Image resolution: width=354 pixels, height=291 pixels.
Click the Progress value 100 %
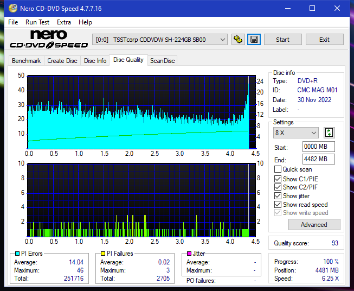tap(331, 262)
